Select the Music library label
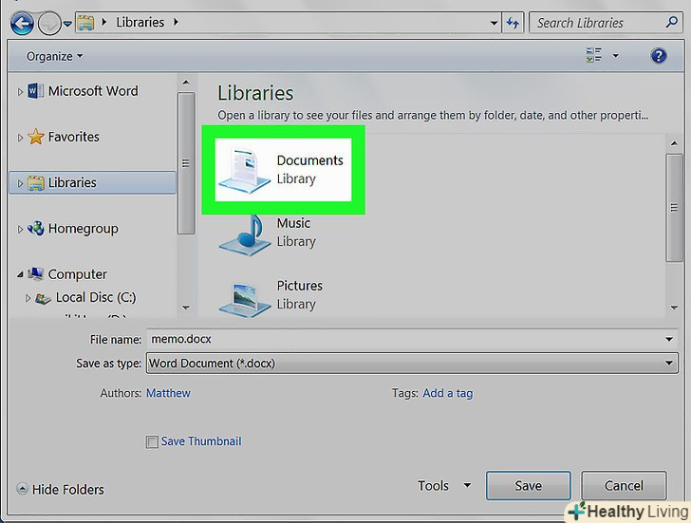 (293, 223)
